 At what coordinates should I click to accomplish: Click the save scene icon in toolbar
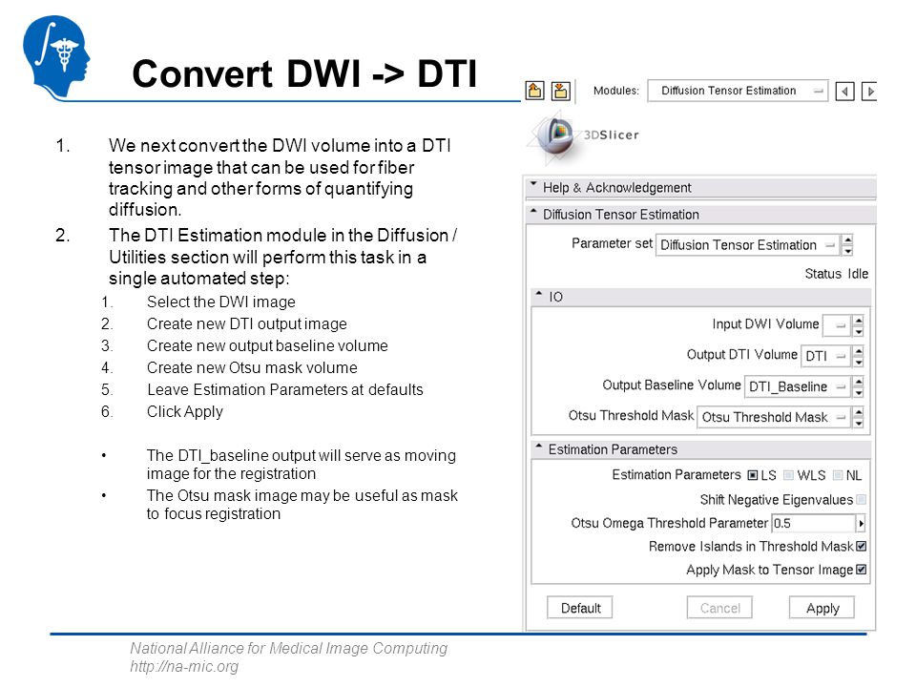(561, 91)
